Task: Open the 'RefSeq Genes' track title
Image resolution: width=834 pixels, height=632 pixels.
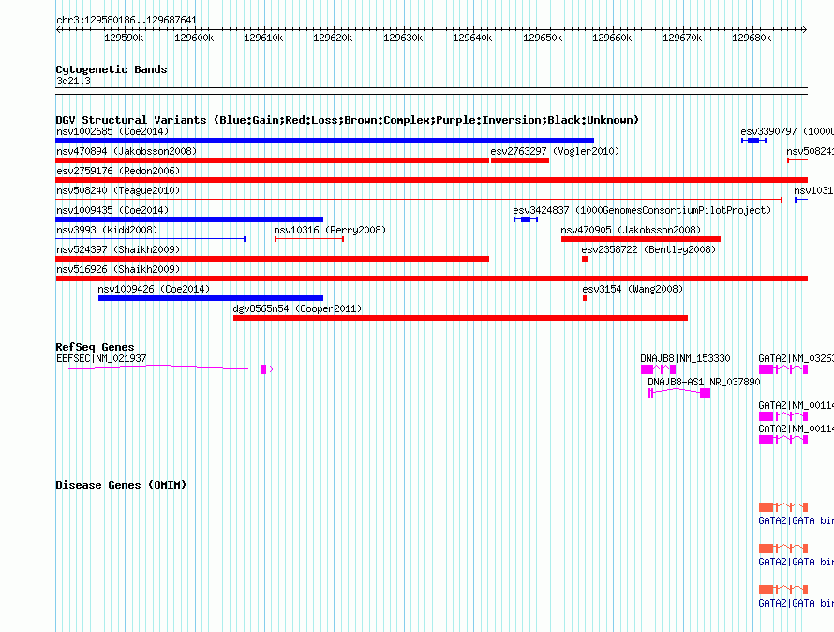Action: coord(95,347)
